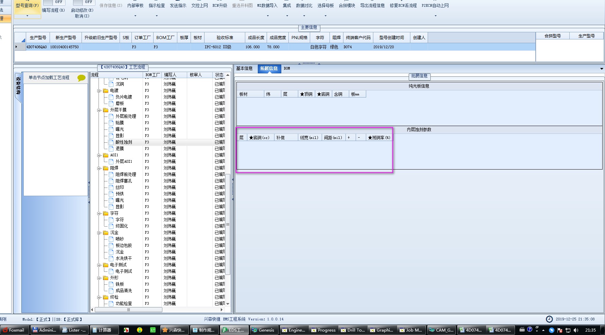The width and height of the screenshot is (605, 335).
Task: Collapse the 电镀 tree folder
Action: 99,91
